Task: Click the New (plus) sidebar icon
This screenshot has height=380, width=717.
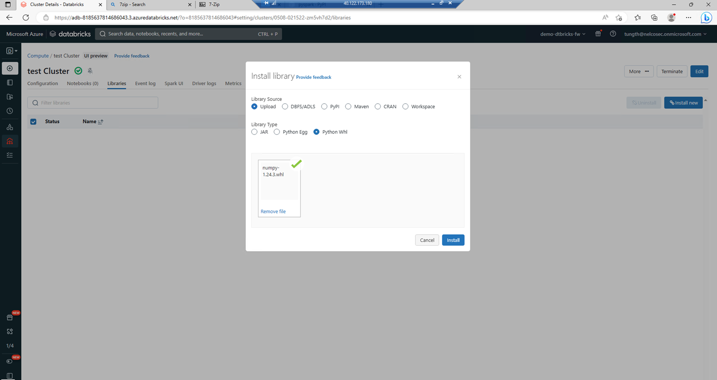Action: point(10,69)
